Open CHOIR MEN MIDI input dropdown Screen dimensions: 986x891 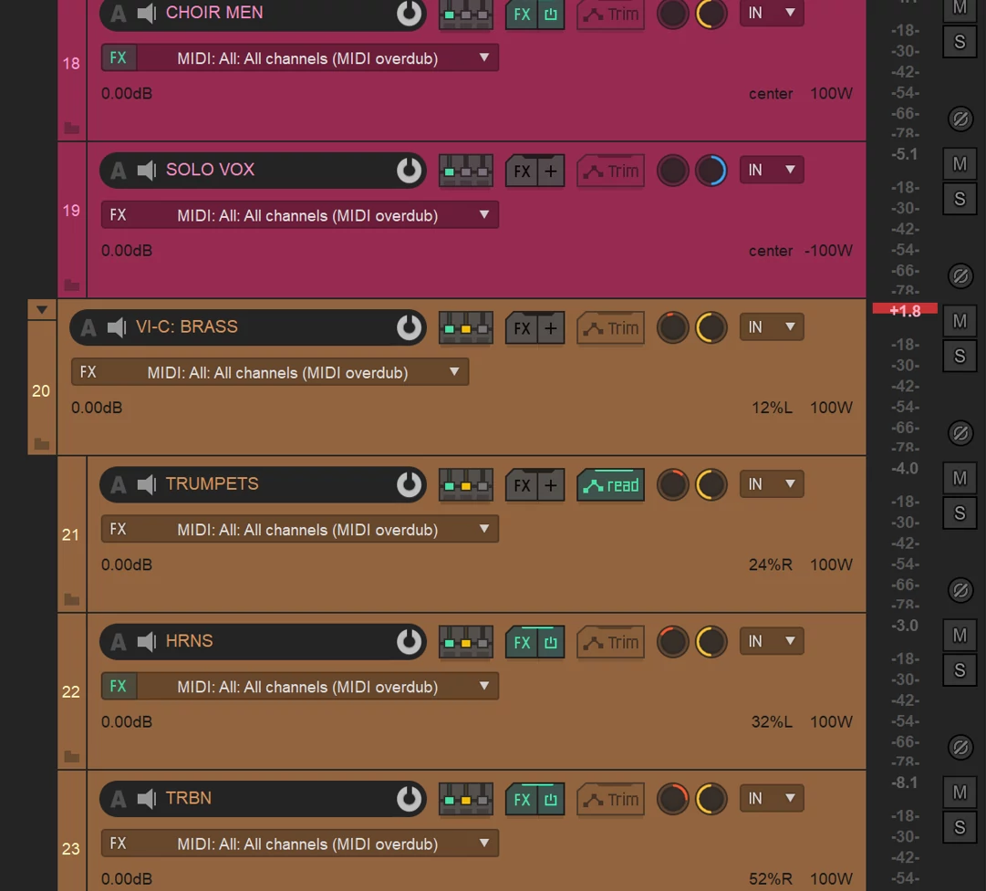[x=317, y=57]
